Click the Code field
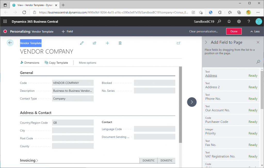Screen dimensions: 264x168 73,83
